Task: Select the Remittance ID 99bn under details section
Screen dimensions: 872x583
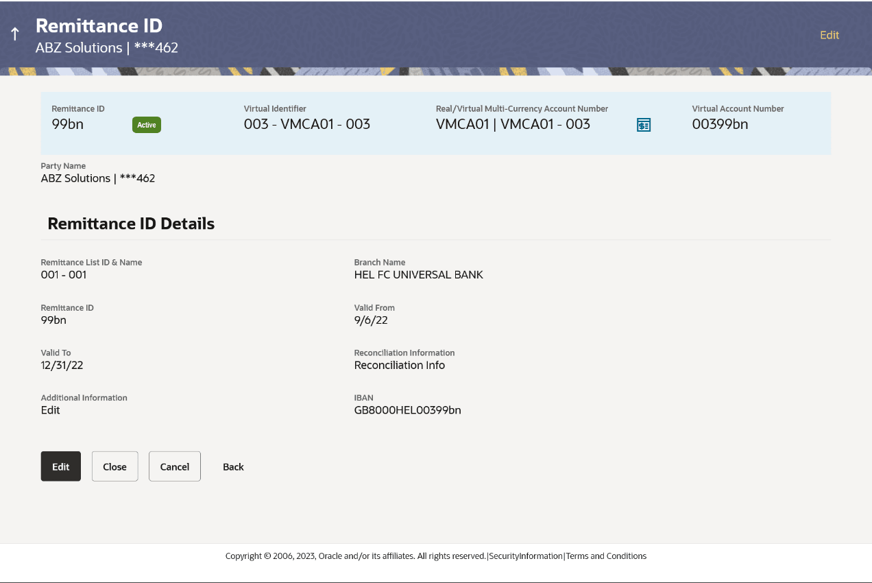Action: click(53, 320)
